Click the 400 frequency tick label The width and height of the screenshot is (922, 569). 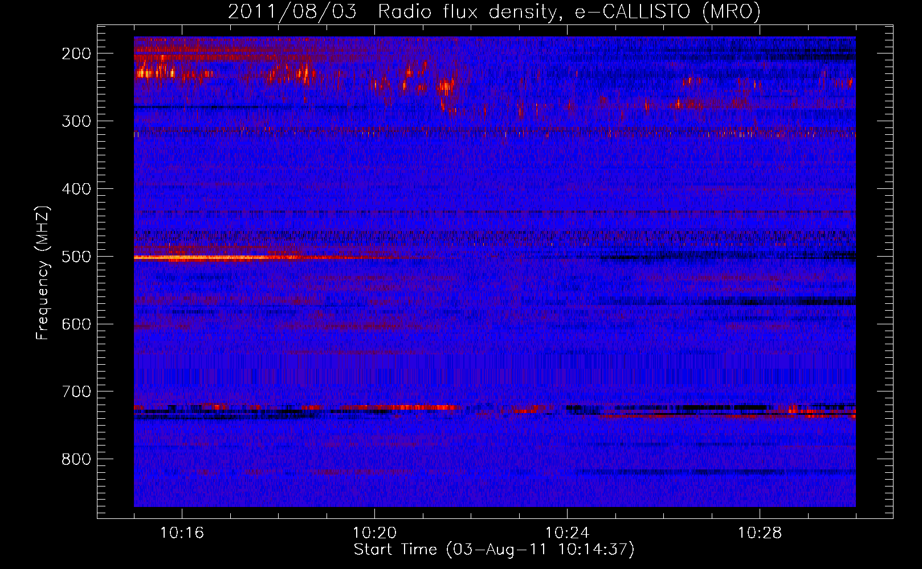pyautogui.click(x=76, y=189)
